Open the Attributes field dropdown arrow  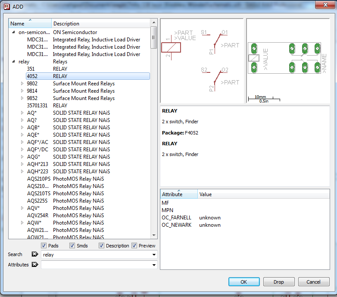pyautogui.click(x=154, y=265)
